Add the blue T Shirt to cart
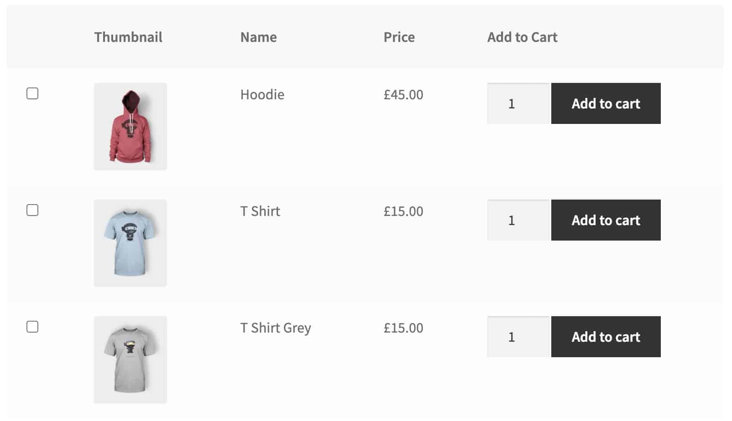The image size is (732, 421). pyautogui.click(x=606, y=220)
